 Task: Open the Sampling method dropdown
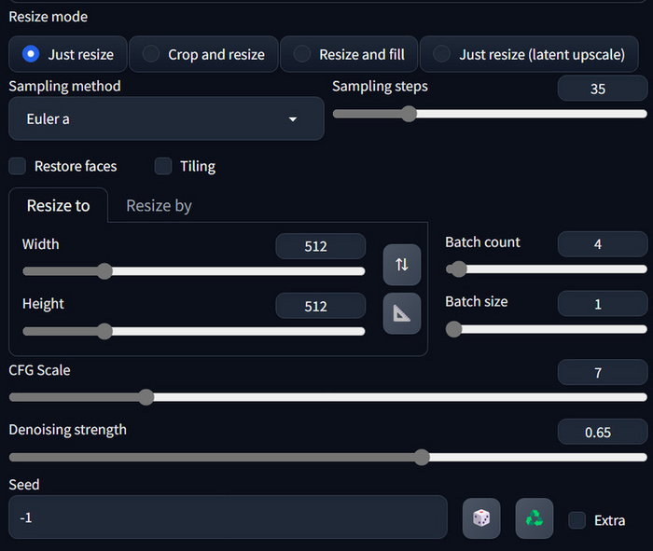166,119
